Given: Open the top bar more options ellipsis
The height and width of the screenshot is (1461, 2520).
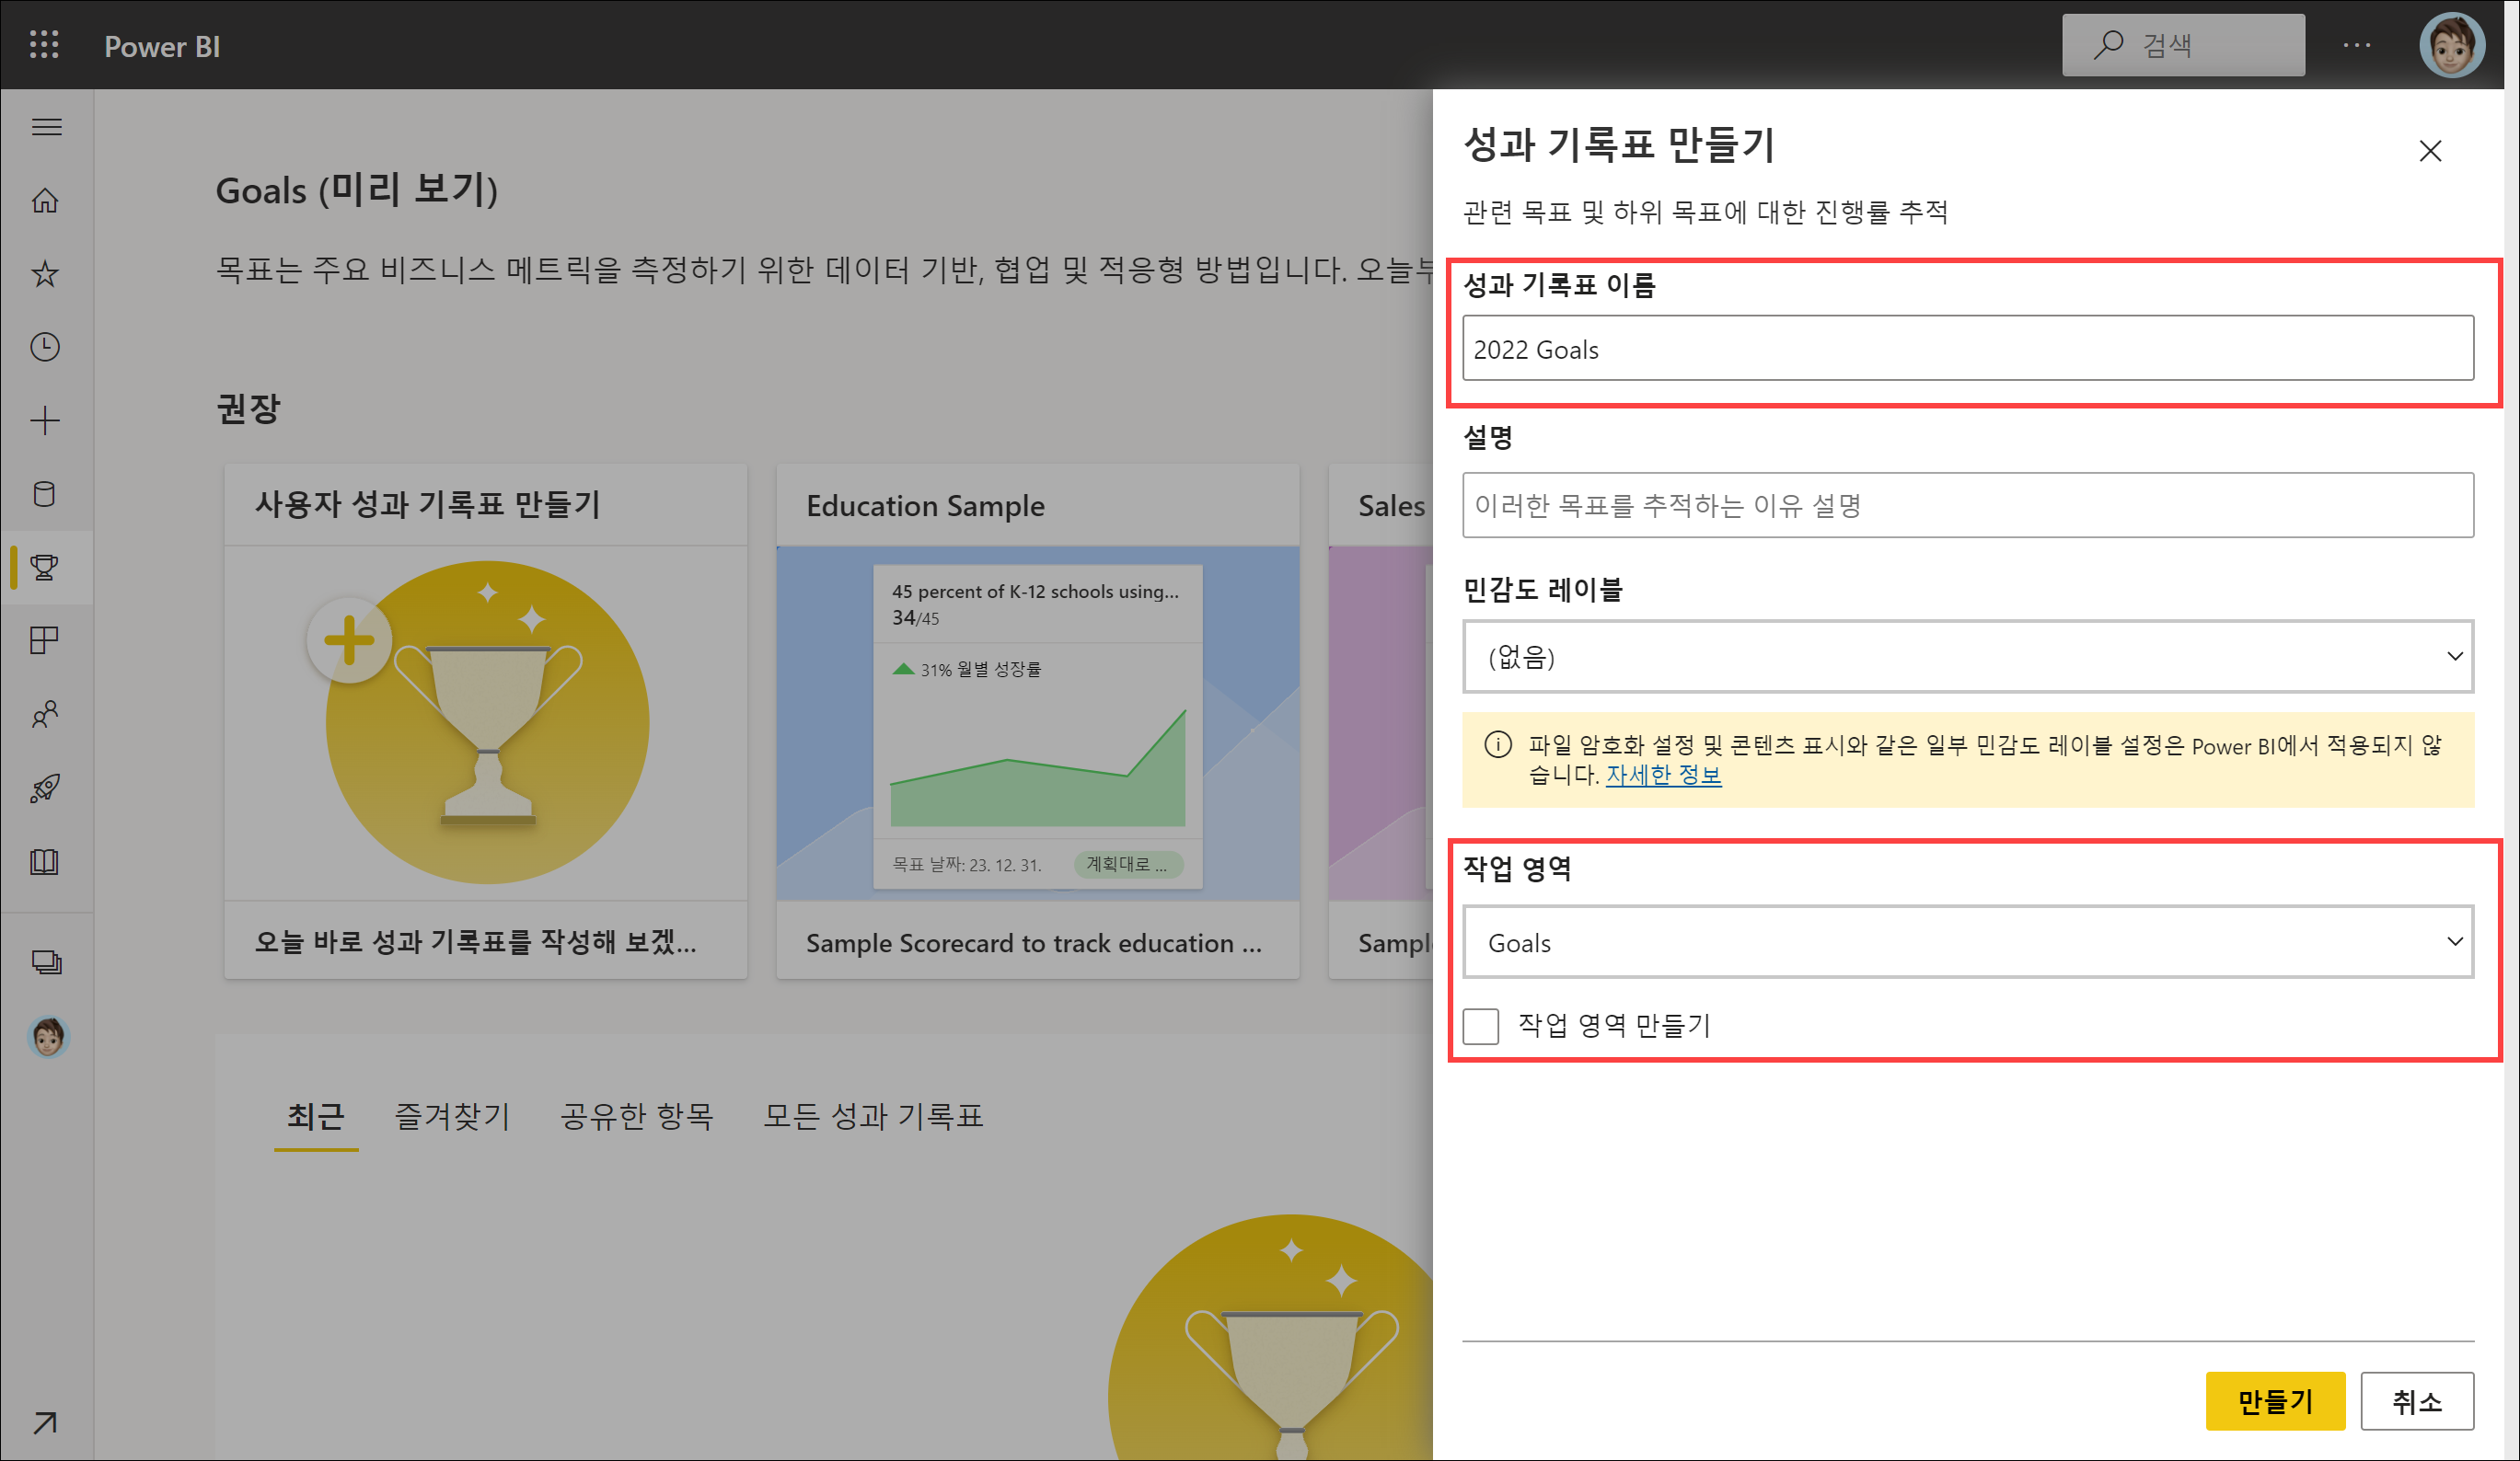Looking at the screenshot, I should (x=2356, y=45).
